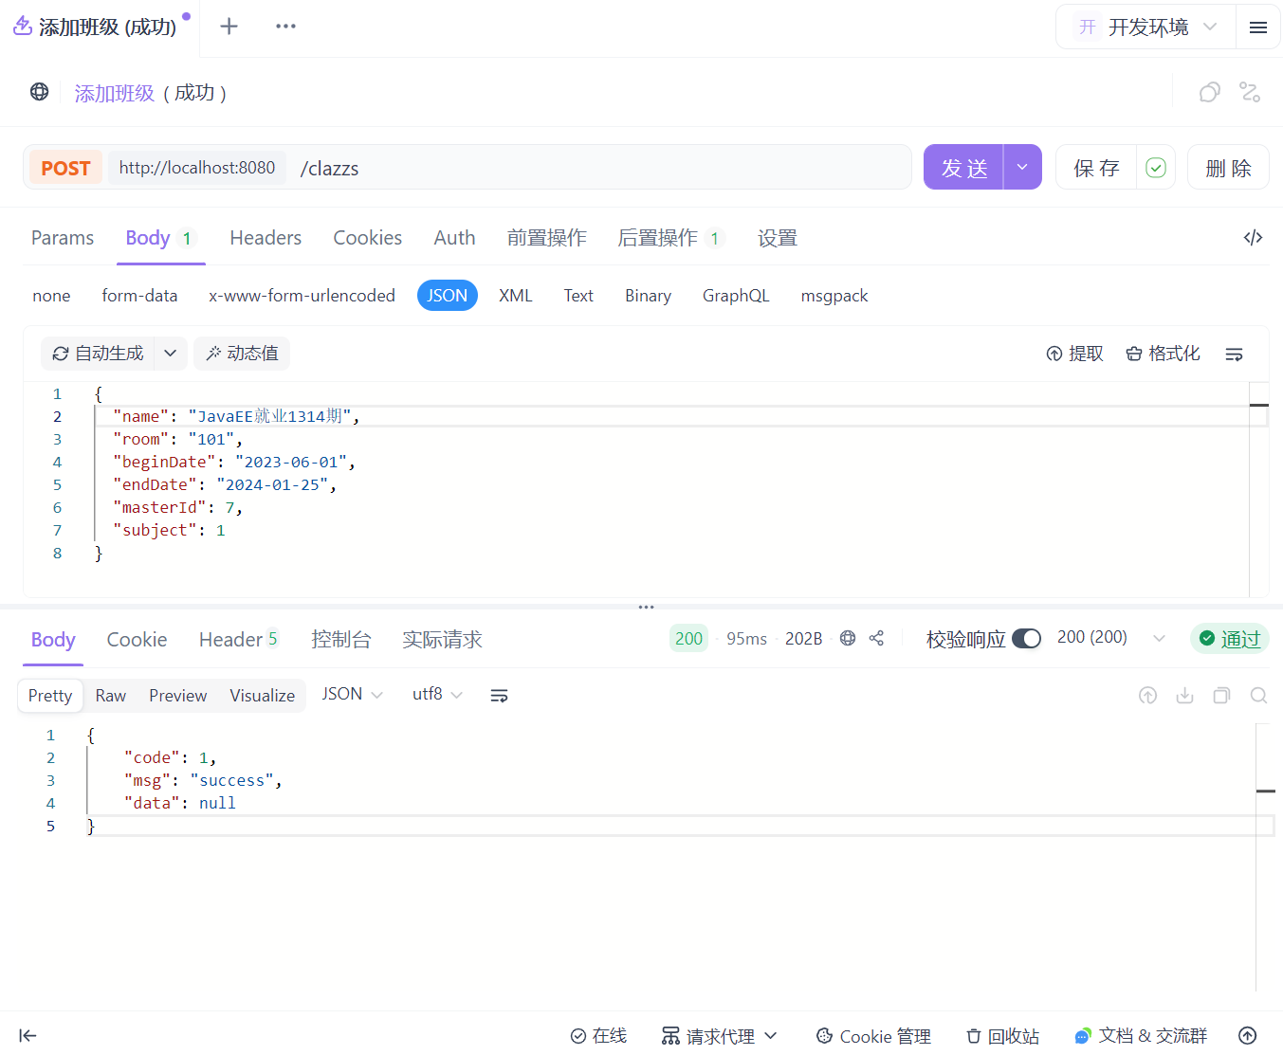Viewport: 1283px width, 1055px height.
Task: Open 回收站 recycle bin
Action: (1002, 1036)
